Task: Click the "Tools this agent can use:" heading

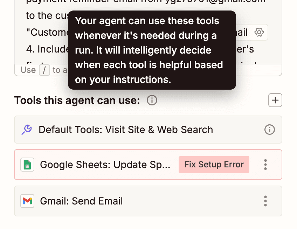Action: click(x=77, y=100)
